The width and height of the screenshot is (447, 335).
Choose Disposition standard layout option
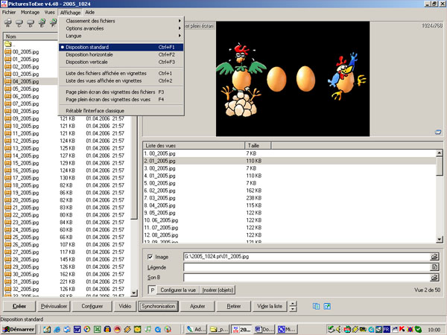click(121, 48)
